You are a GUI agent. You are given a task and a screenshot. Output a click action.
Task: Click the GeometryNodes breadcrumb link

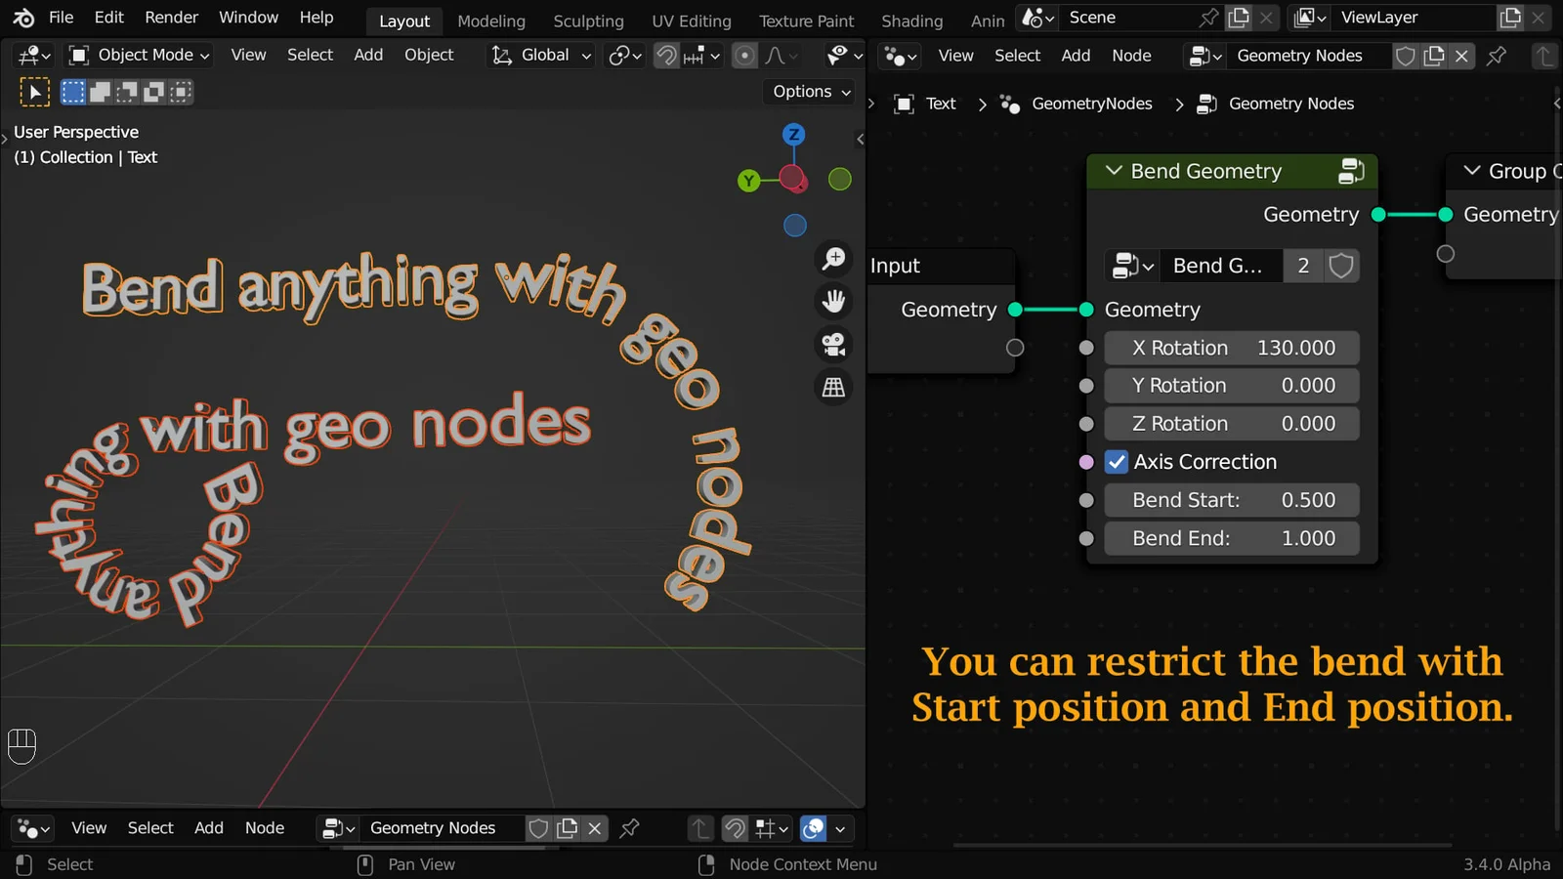(1091, 104)
